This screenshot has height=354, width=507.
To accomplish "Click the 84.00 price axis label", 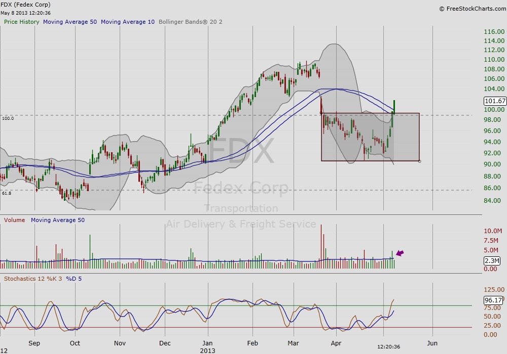I will 492,201.
